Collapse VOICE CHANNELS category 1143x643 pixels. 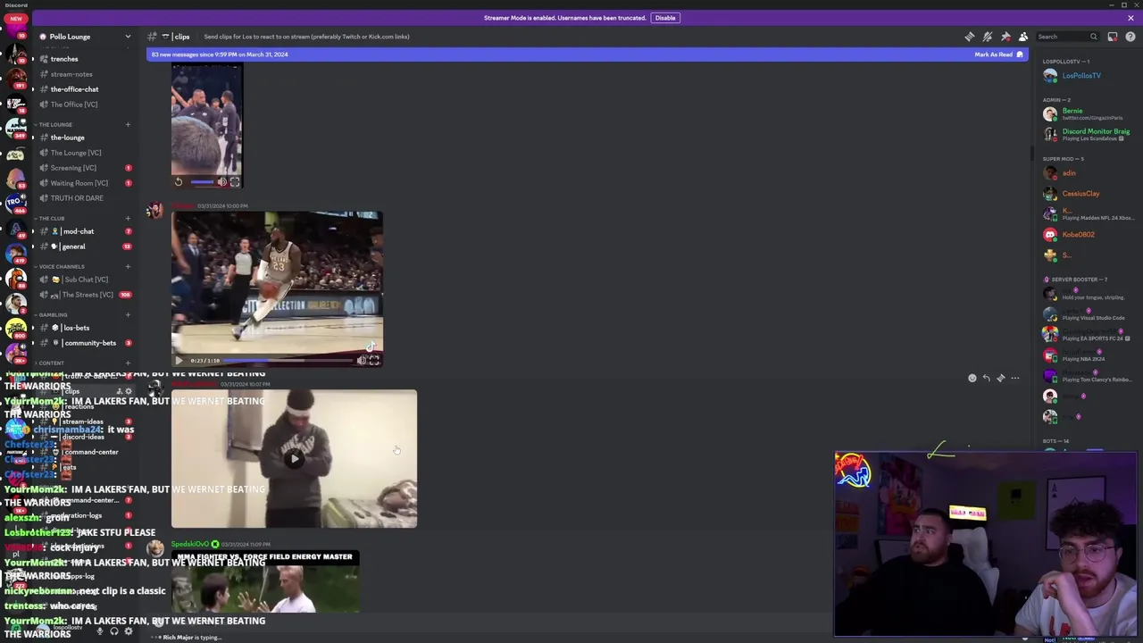[60, 266]
